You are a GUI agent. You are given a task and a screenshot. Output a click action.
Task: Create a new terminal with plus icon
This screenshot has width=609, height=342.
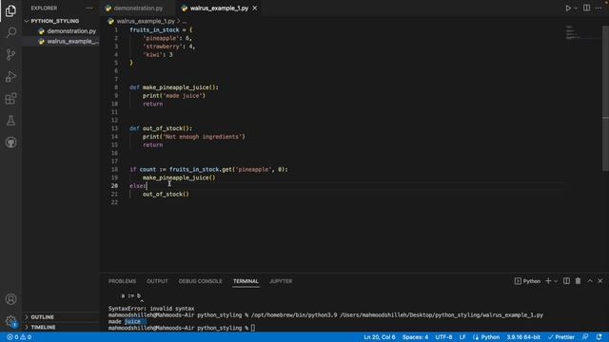548,281
